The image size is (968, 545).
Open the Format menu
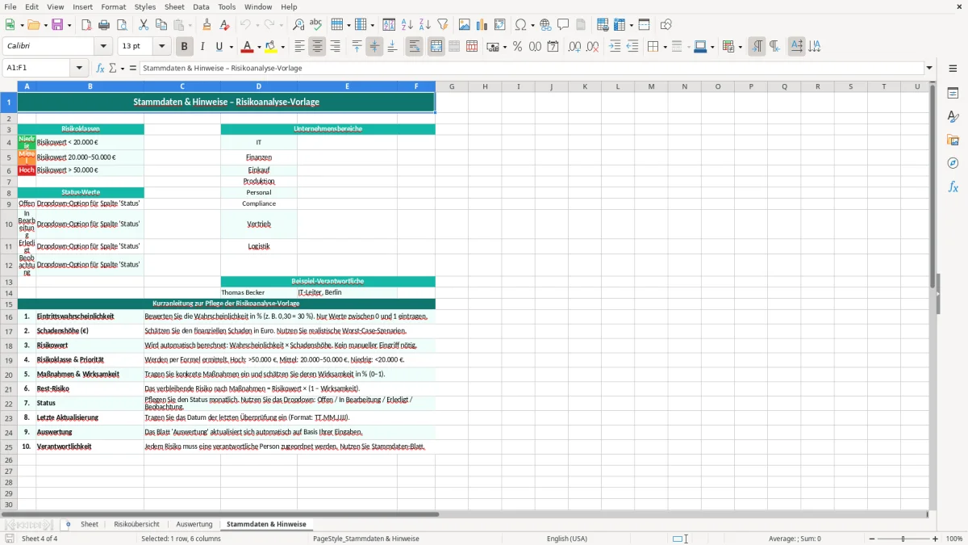[x=114, y=6]
